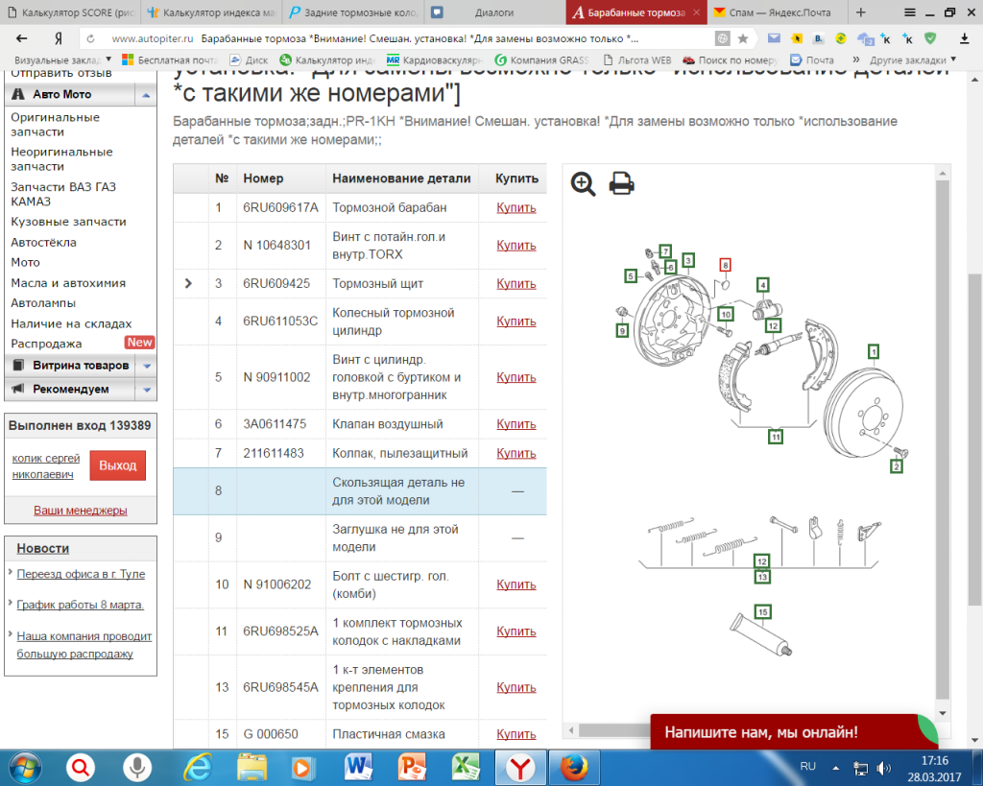Open Excel from the taskbar

(x=466, y=768)
